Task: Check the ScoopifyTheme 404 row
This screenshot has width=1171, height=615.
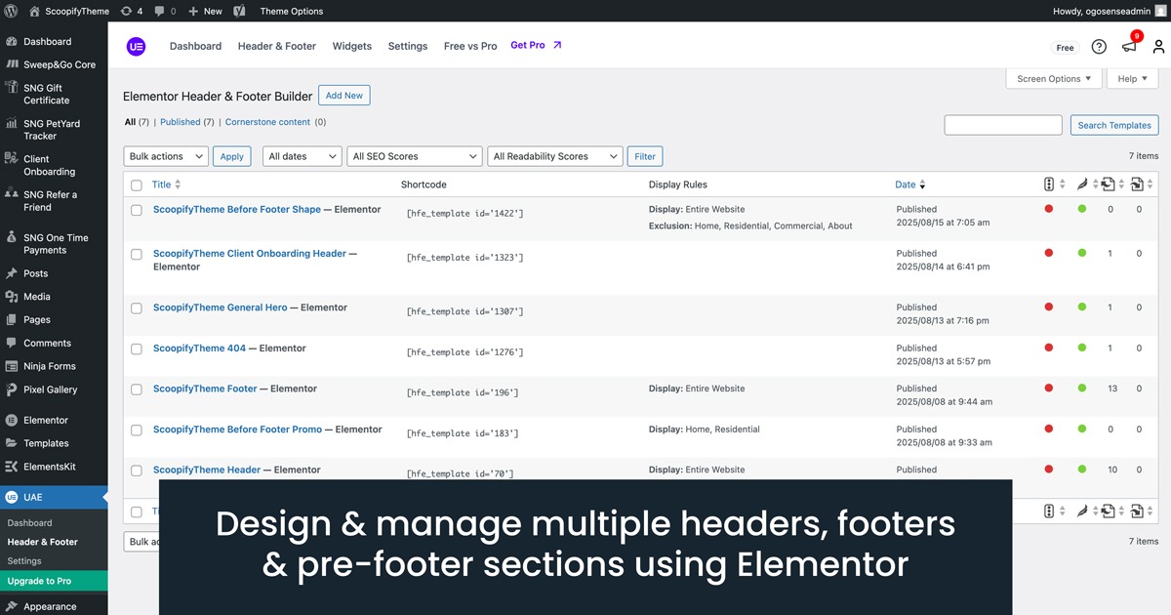Action: [x=137, y=348]
